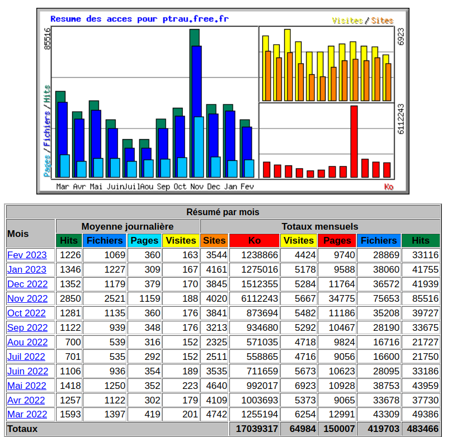Click the Totaux mensuels header
Image resolution: width=452 pixels, height=437 pixels.
320,226
